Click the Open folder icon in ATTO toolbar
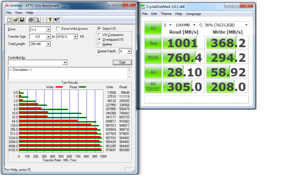This screenshot has height=177, width=284. pos(16,20)
